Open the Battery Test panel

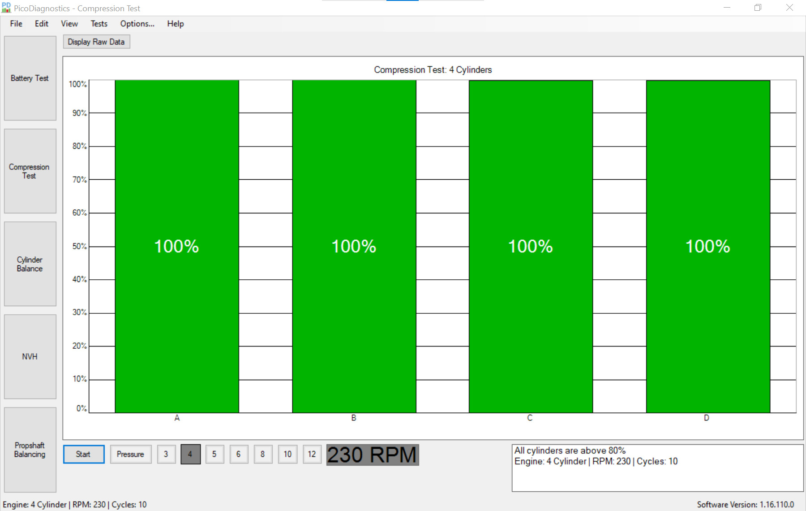tap(30, 78)
